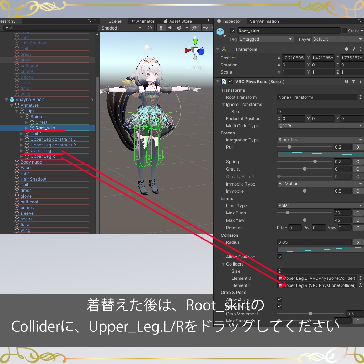Viewport: 364px width, 364px height.
Task: Toggle scene lighting in the Scene view
Action: (160, 28)
